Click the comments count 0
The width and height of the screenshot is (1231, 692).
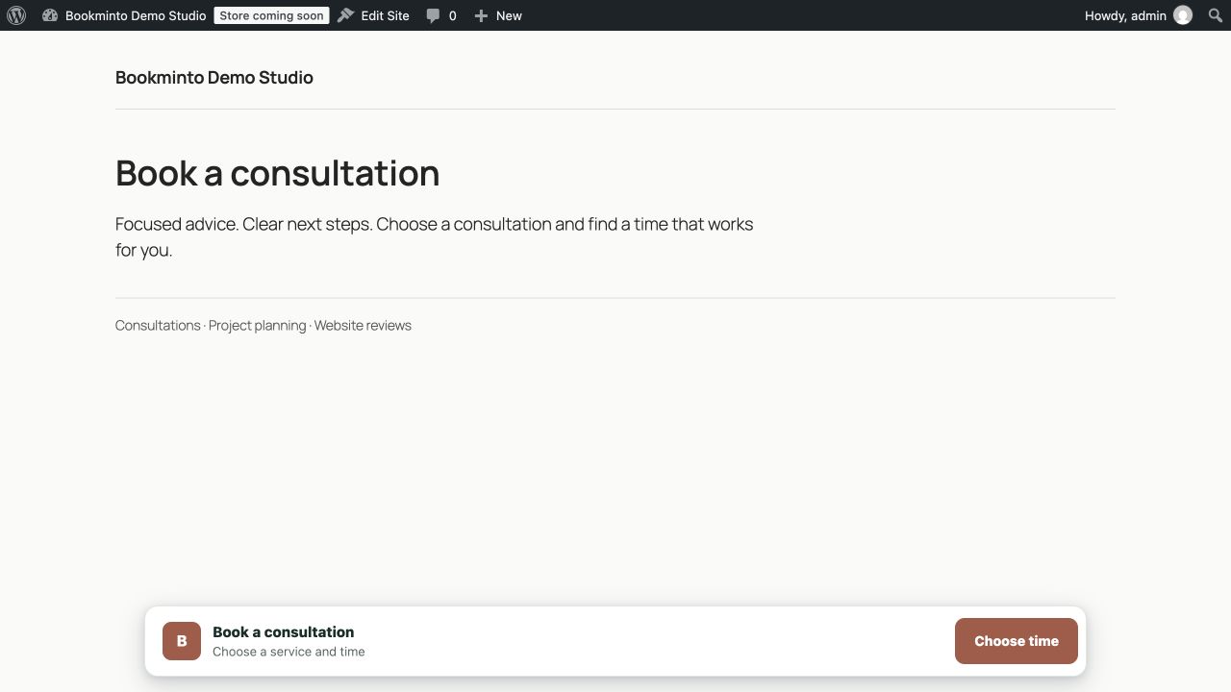[x=452, y=16]
